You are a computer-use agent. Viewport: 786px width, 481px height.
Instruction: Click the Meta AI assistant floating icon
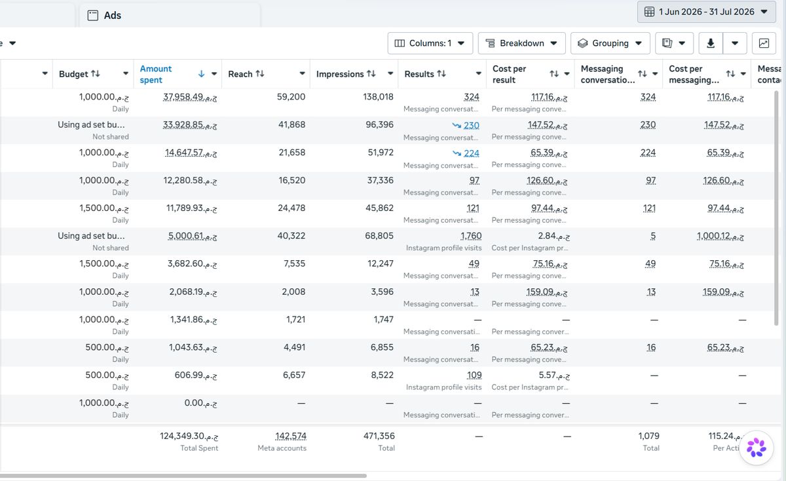[757, 448]
